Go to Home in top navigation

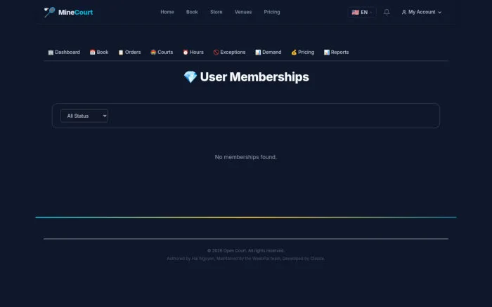tap(167, 12)
